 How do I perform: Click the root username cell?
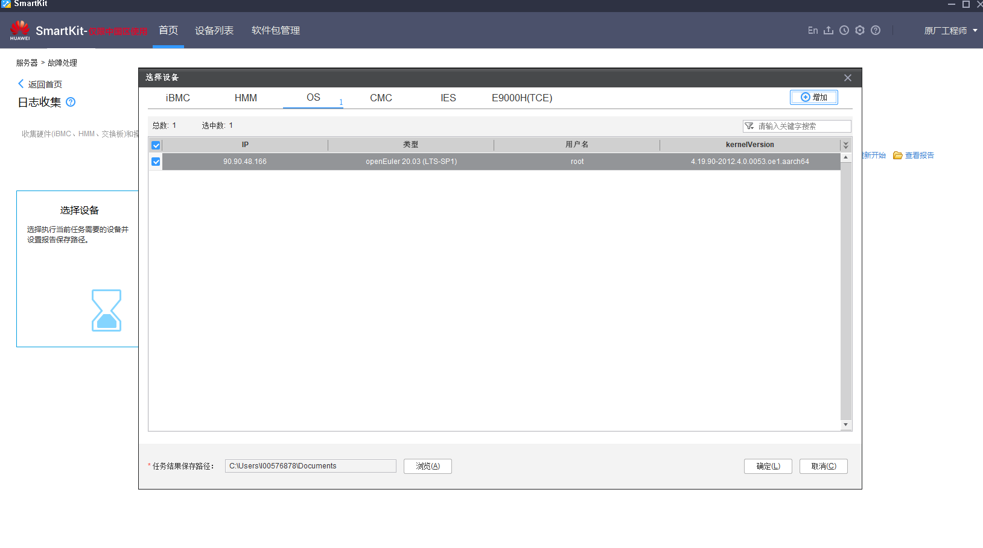point(577,162)
